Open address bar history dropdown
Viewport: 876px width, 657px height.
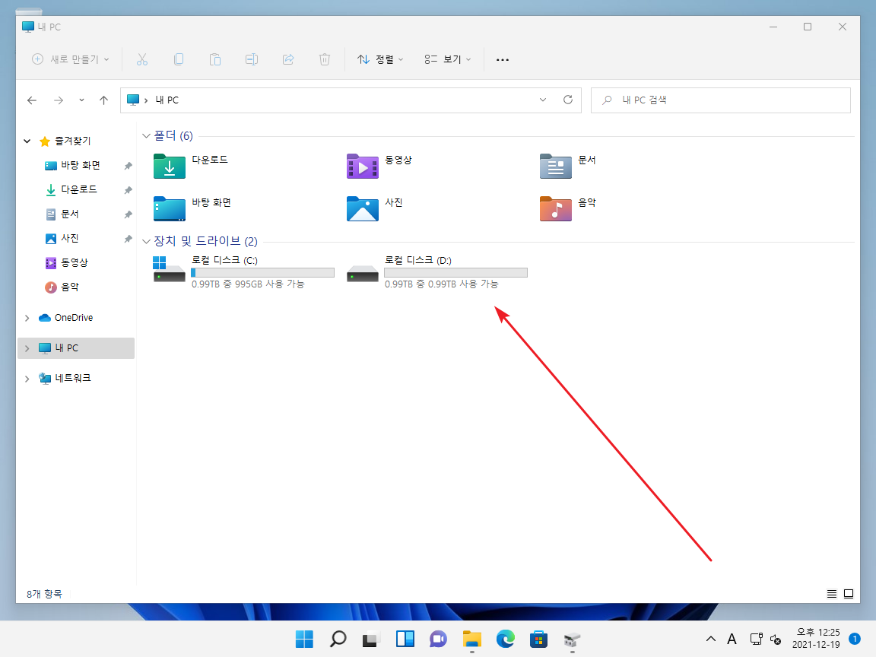(542, 100)
